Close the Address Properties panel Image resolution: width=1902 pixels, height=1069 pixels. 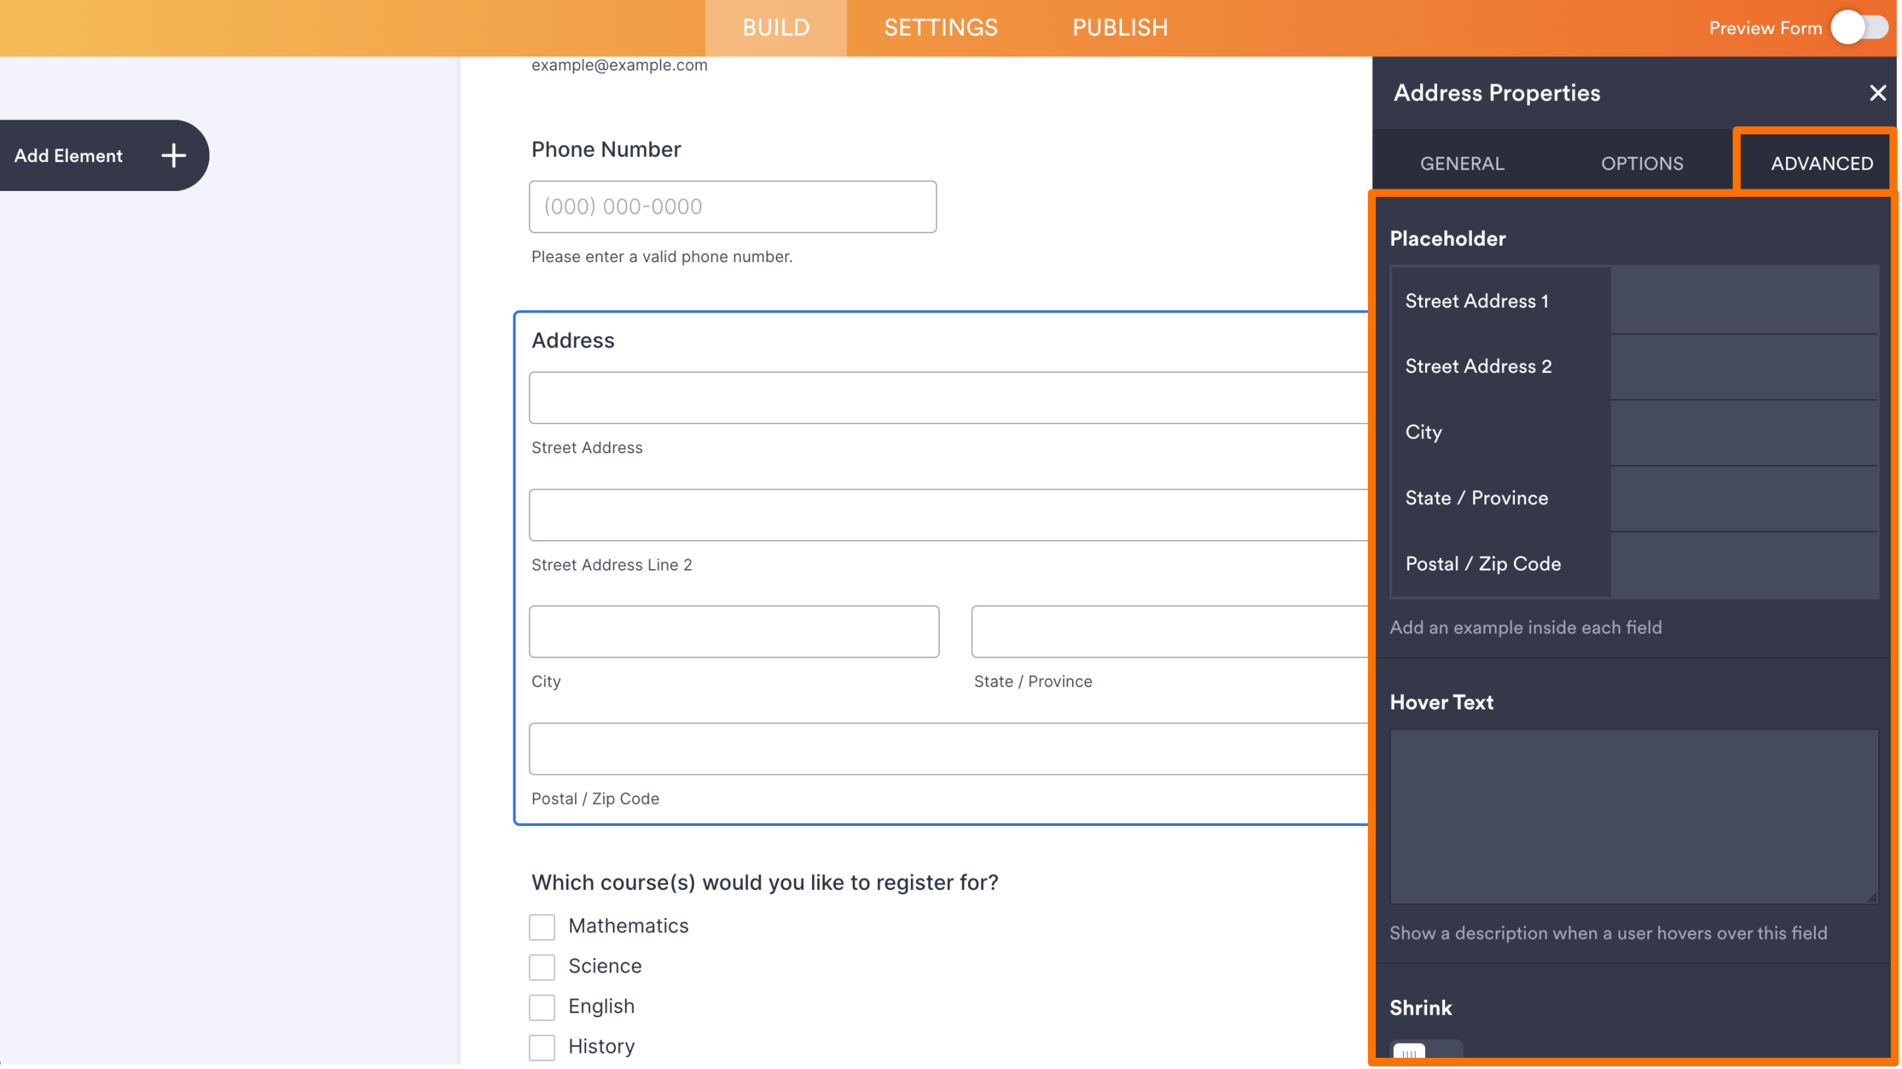(1878, 93)
